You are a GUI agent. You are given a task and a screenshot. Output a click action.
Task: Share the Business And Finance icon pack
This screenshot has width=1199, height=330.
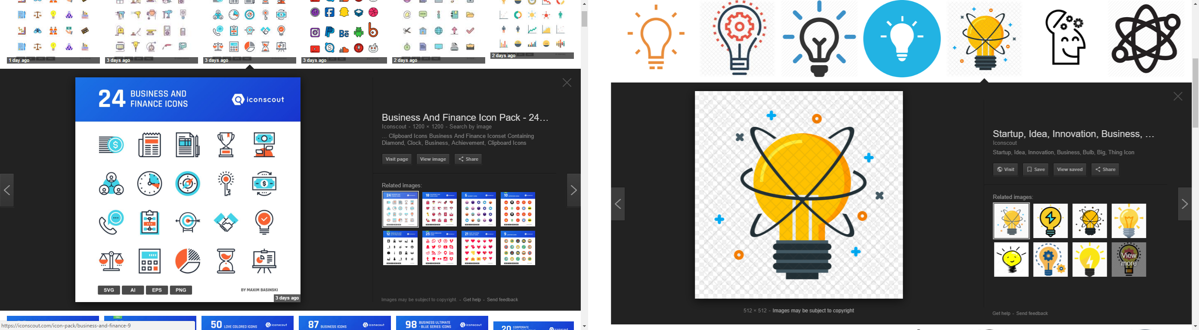tap(468, 159)
